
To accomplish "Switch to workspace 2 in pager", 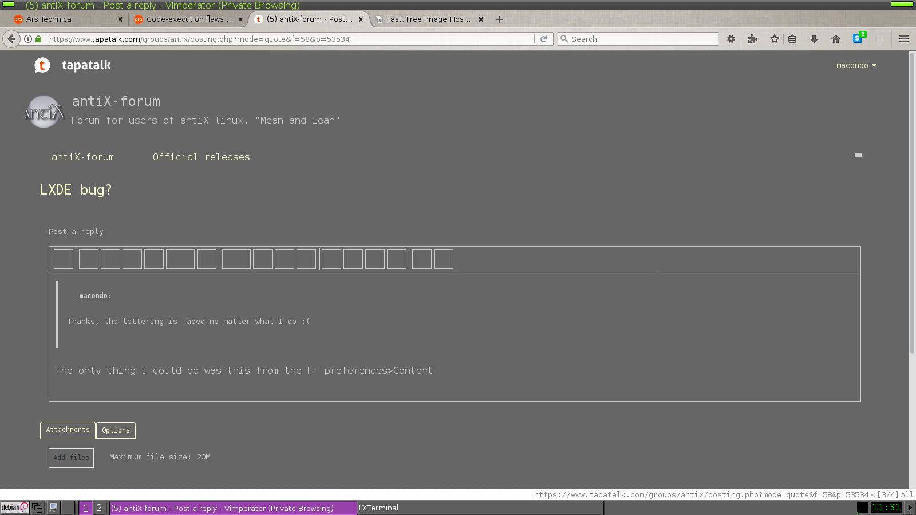I will (99, 508).
